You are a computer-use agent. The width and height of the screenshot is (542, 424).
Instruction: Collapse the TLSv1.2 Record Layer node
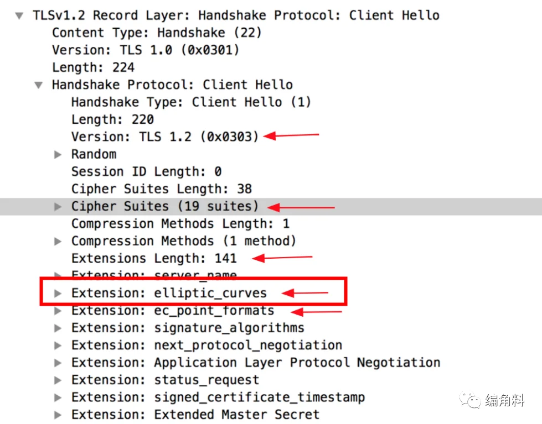19,15
